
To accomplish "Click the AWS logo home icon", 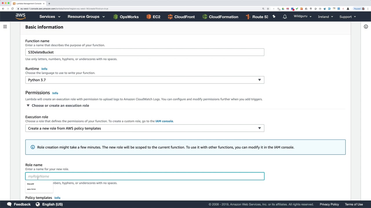I will (x=20, y=16).
